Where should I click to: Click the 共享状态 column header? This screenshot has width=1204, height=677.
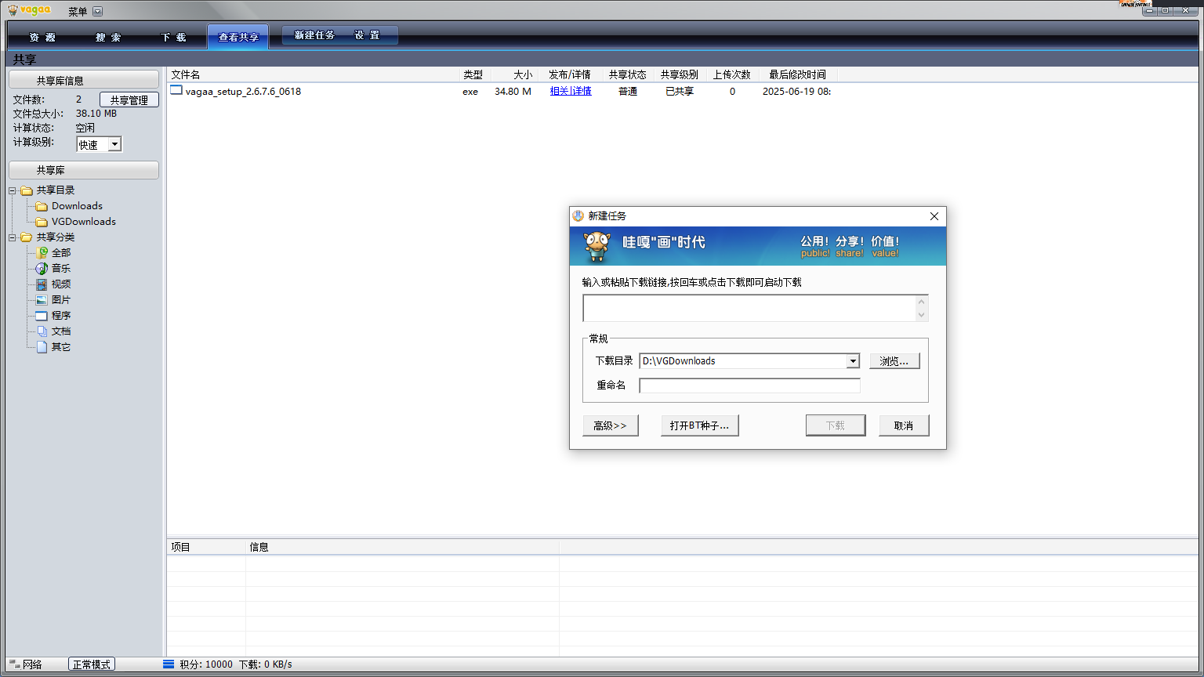tap(628, 74)
